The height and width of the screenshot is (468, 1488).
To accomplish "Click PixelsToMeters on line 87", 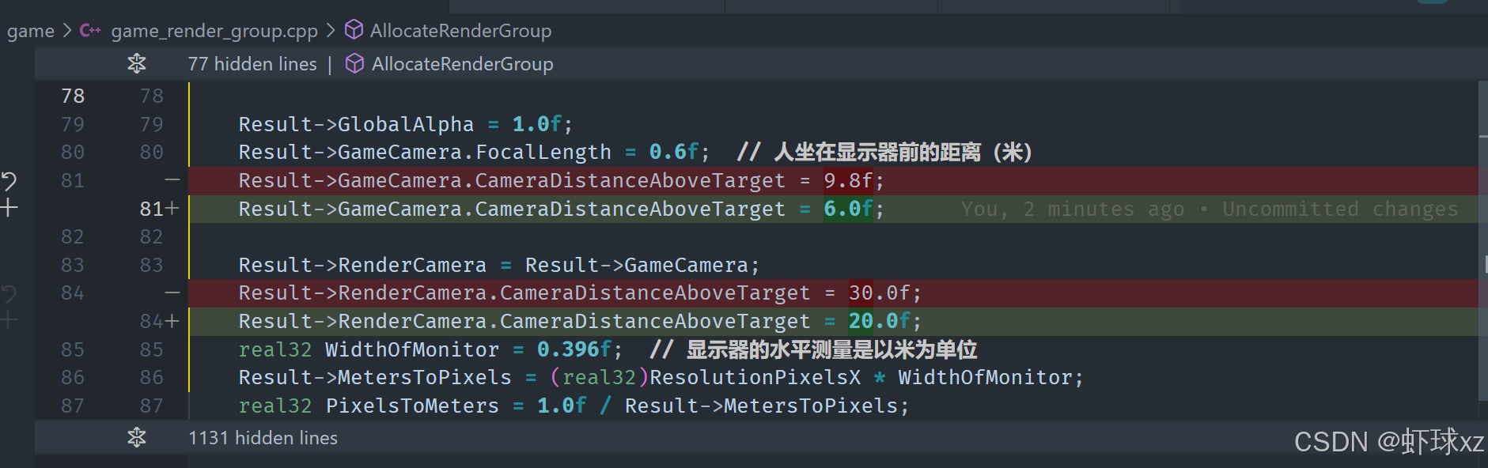I will pyautogui.click(x=412, y=406).
